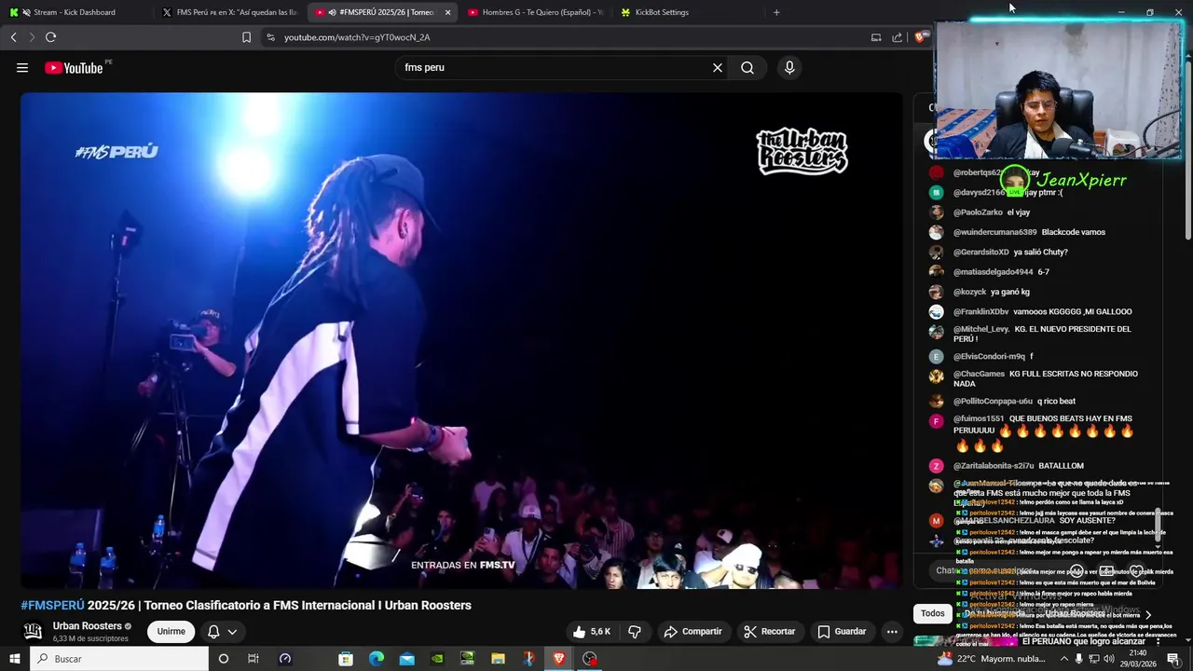Clear the search box with the X
Image resolution: width=1193 pixels, height=671 pixels.
[718, 67]
